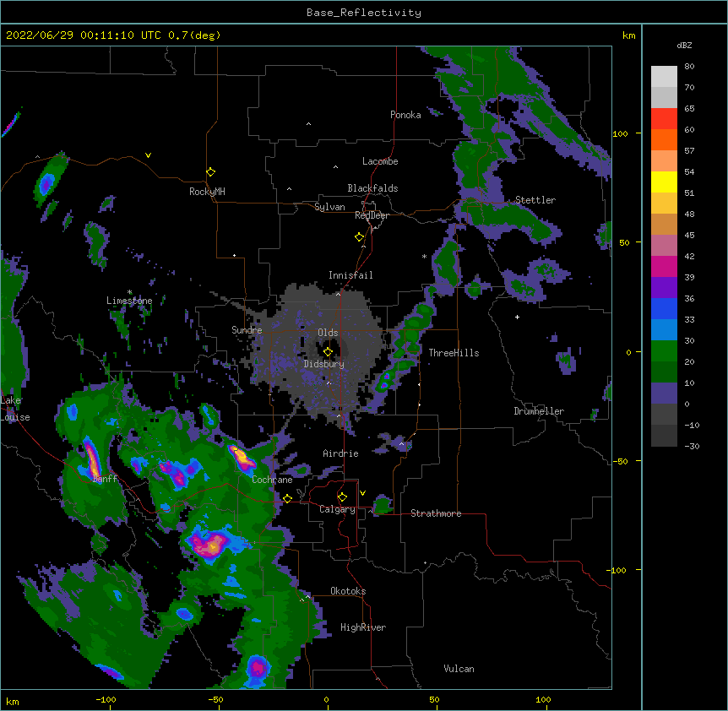728x711 pixels.
Task: Select the orange 57-60 dBZ legend swatch
Action: pos(664,139)
